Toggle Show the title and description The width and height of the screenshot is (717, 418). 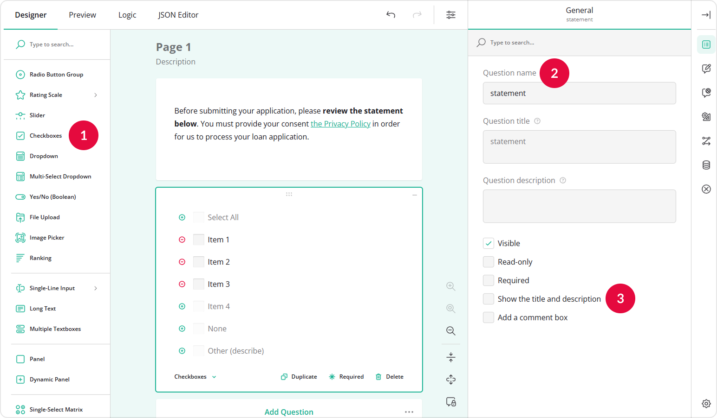[x=489, y=299]
